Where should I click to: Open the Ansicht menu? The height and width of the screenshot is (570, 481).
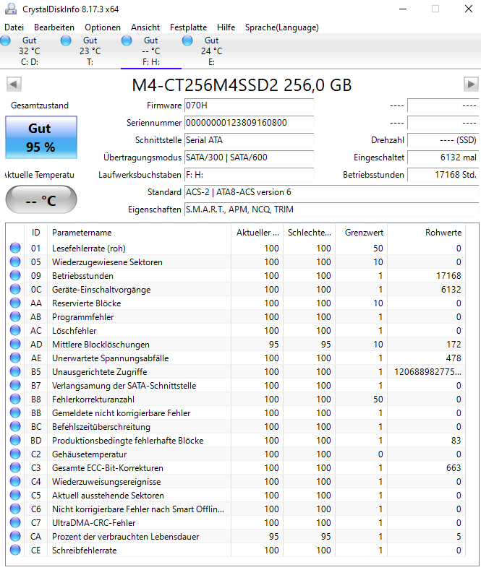pos(145,27)
